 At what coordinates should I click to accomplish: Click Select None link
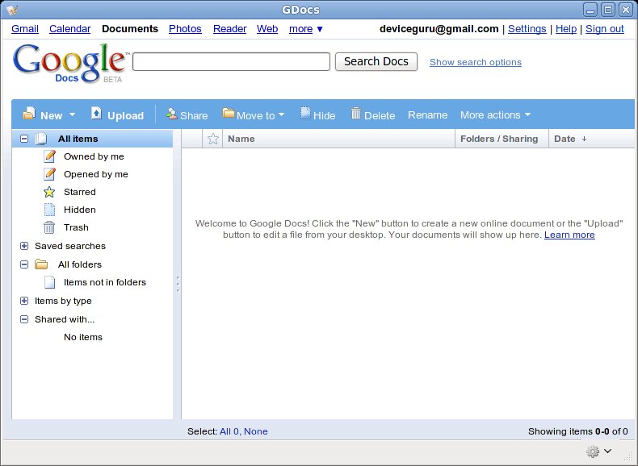255,431
